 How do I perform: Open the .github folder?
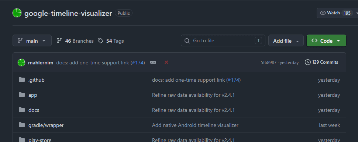pyautogui.click(x=36, y=80)
